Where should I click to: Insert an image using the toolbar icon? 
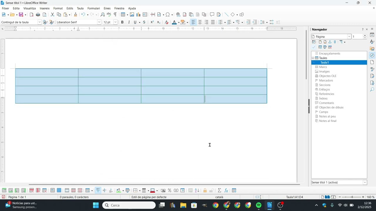[132, 15]
